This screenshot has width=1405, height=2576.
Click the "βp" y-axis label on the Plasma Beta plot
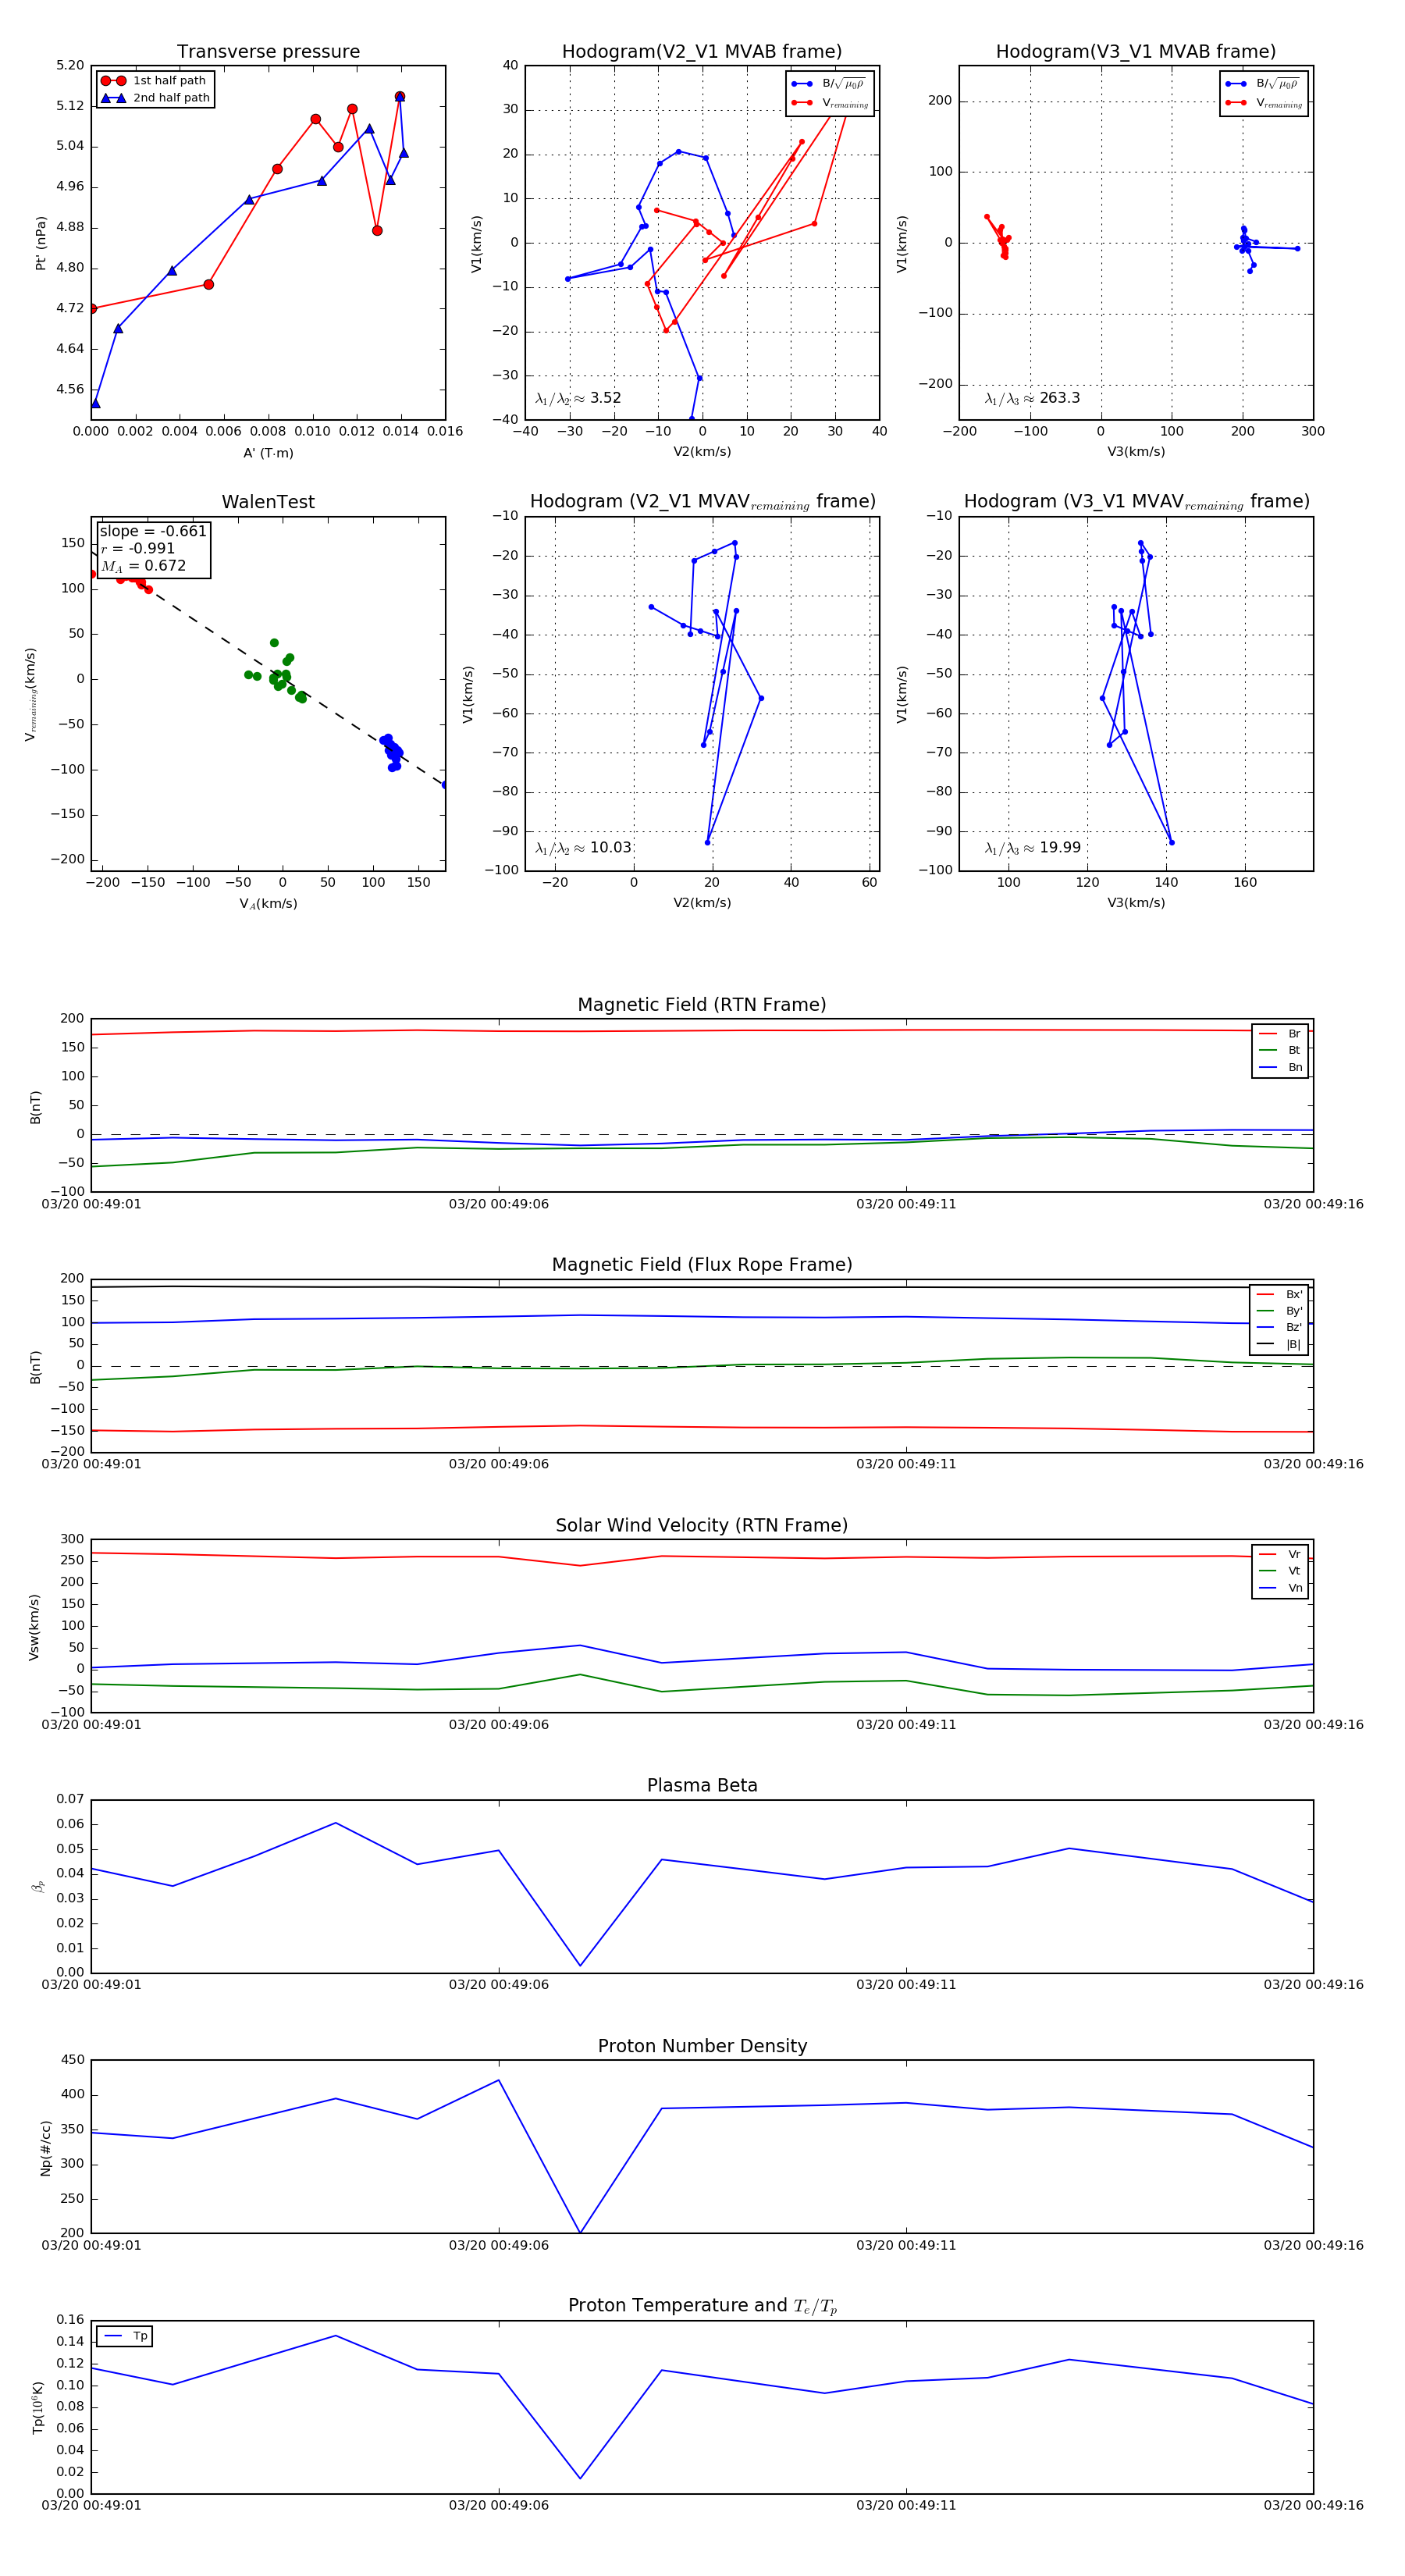pyautogui.click(x=38, y=1886)
